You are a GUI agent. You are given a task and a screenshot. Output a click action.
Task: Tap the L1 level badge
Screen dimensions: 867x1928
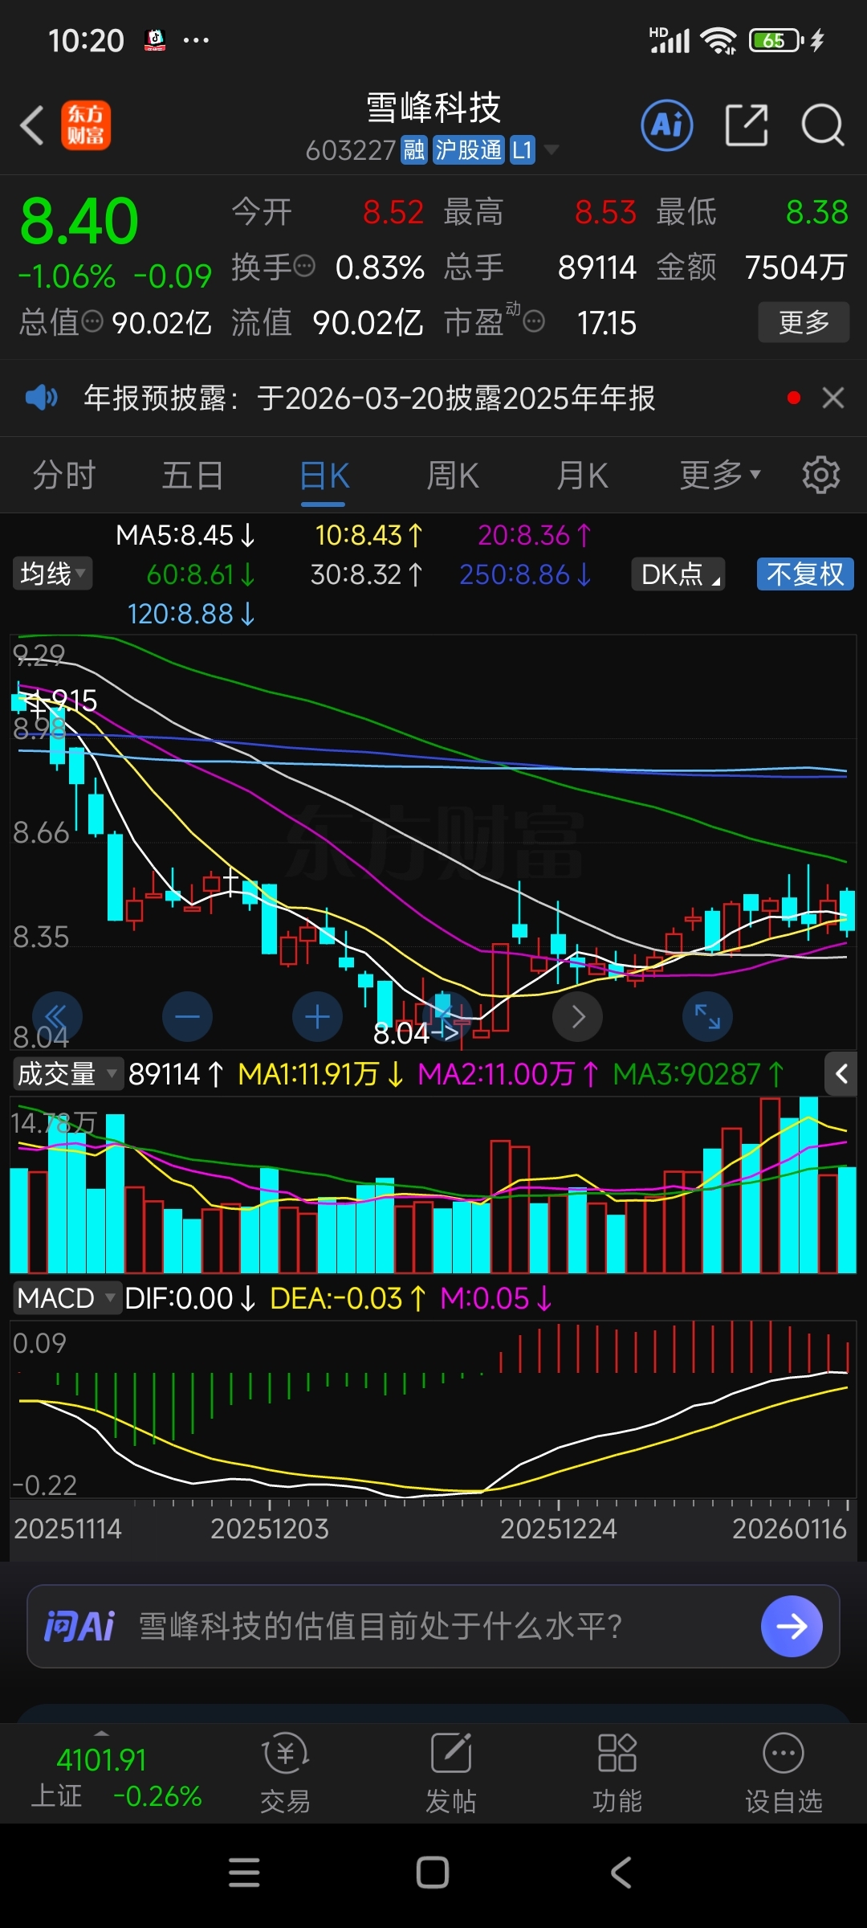tap(523, 149)
